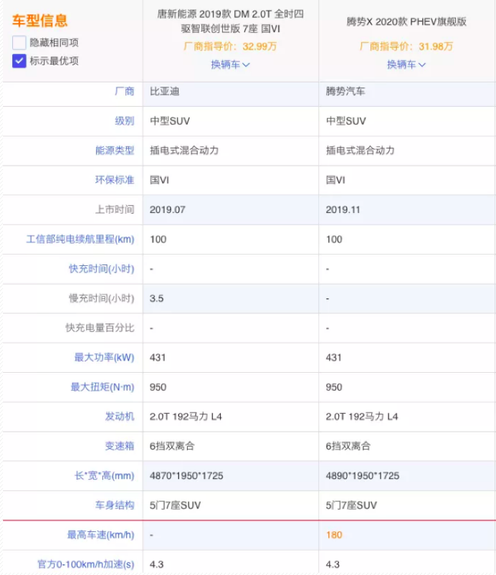
Task: Click the 级别 row label
Action: point(125,121)
